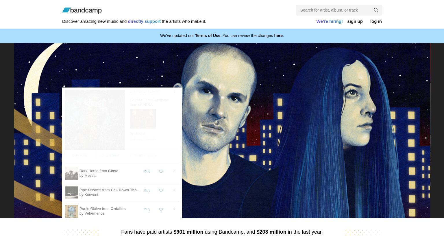Screen dimensions: 444x238
Task: Open the log in link
Action: pos(376,21)
